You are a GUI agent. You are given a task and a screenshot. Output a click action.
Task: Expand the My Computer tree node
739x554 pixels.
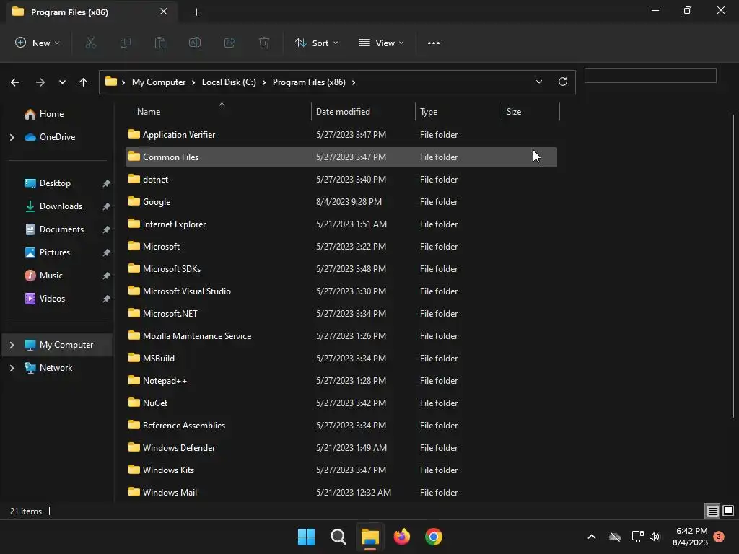[12, 345]
